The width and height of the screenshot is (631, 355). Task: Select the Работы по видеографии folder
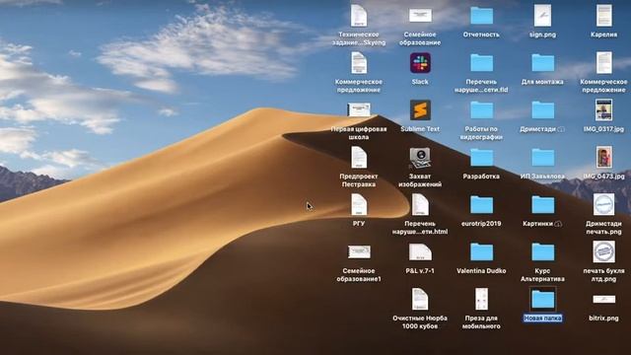pyautogui.click(x=482, y=110)
